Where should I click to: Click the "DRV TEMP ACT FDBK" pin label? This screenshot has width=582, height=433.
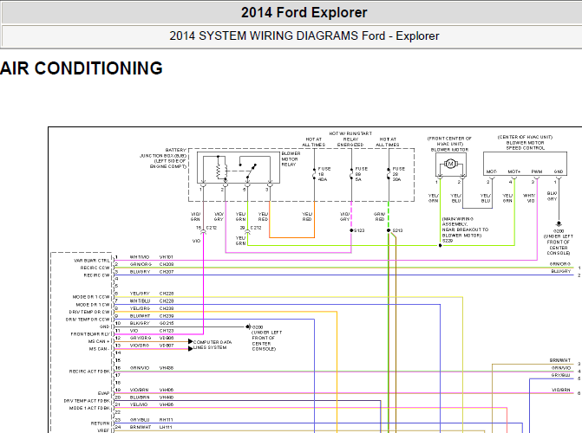pyautogui.click(x=87, y=401)
